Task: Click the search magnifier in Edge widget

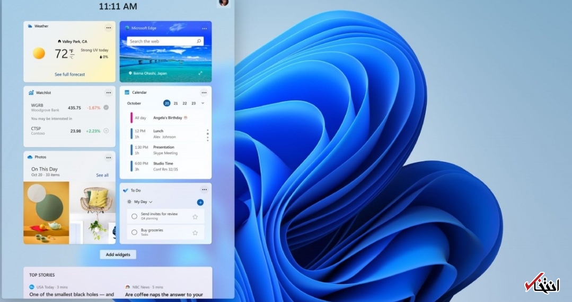Action: click(x=199, y=41)
